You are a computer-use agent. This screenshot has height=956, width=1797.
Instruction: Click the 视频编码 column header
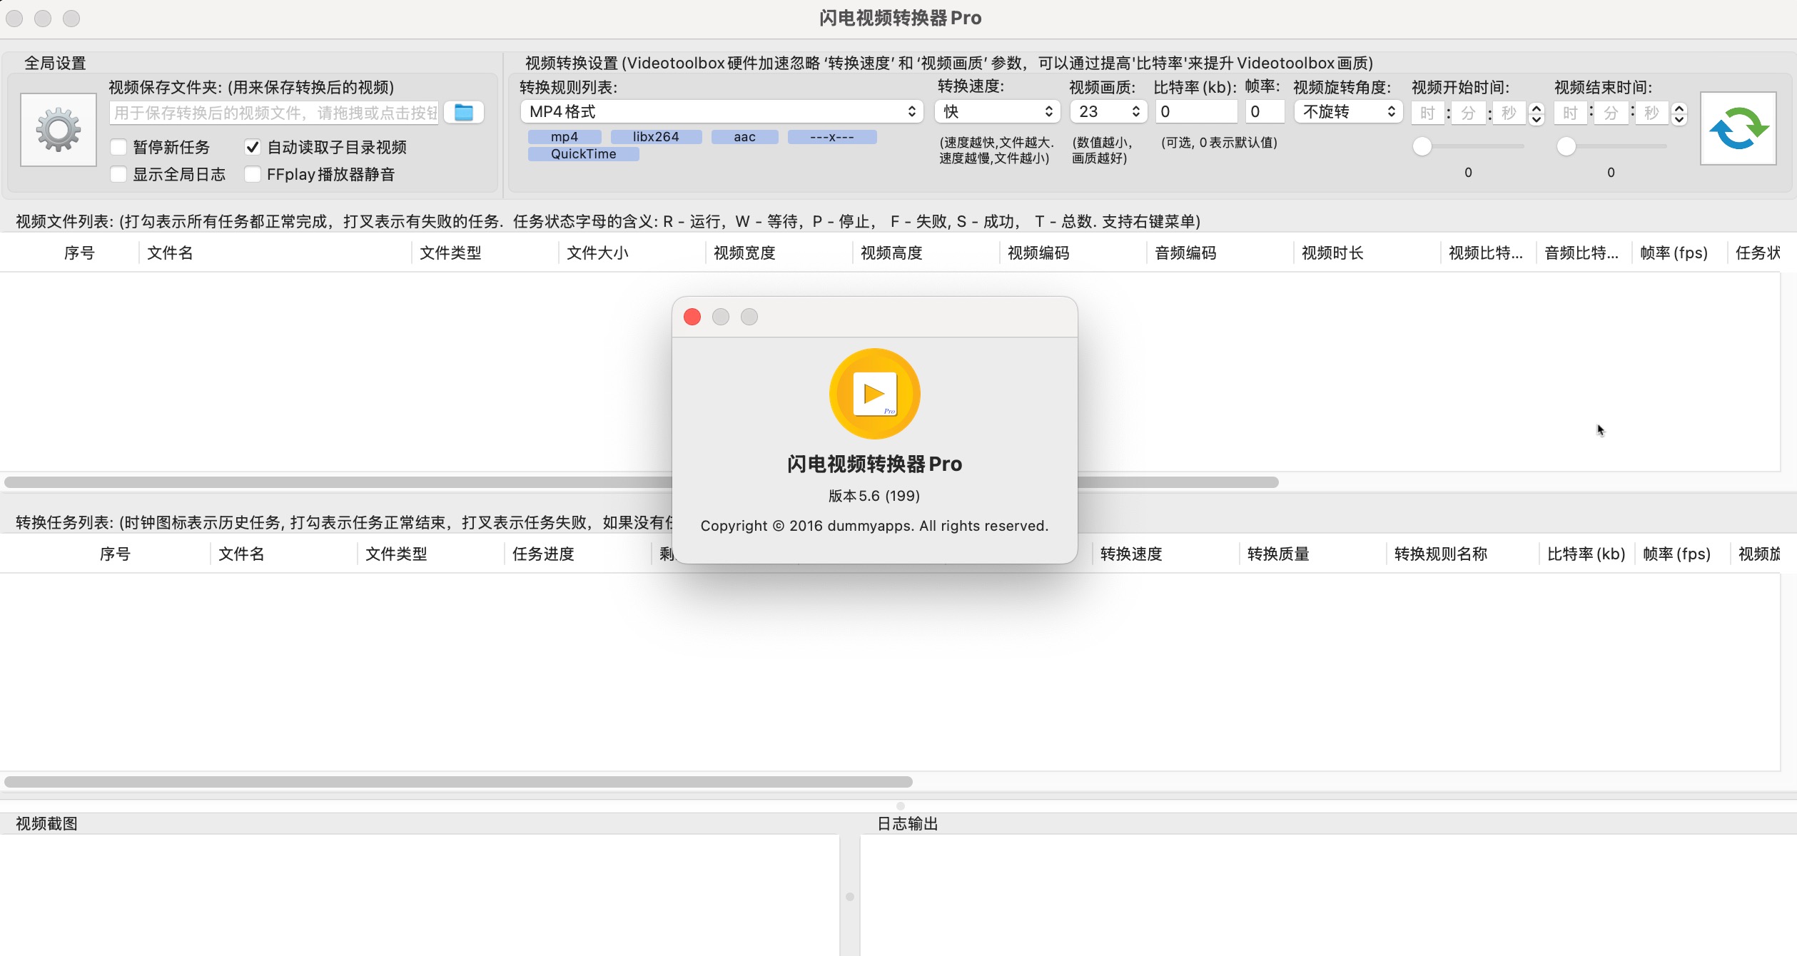[x=1073, y=253]
